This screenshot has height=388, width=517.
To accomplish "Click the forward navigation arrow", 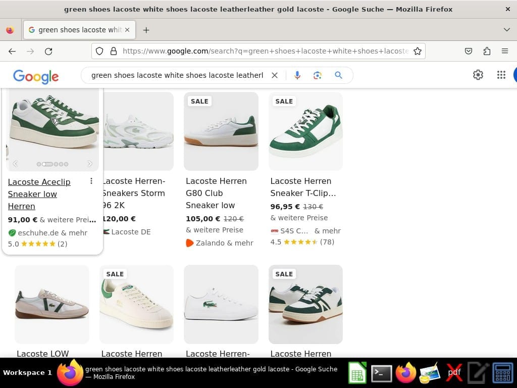I will coord(30,51).
